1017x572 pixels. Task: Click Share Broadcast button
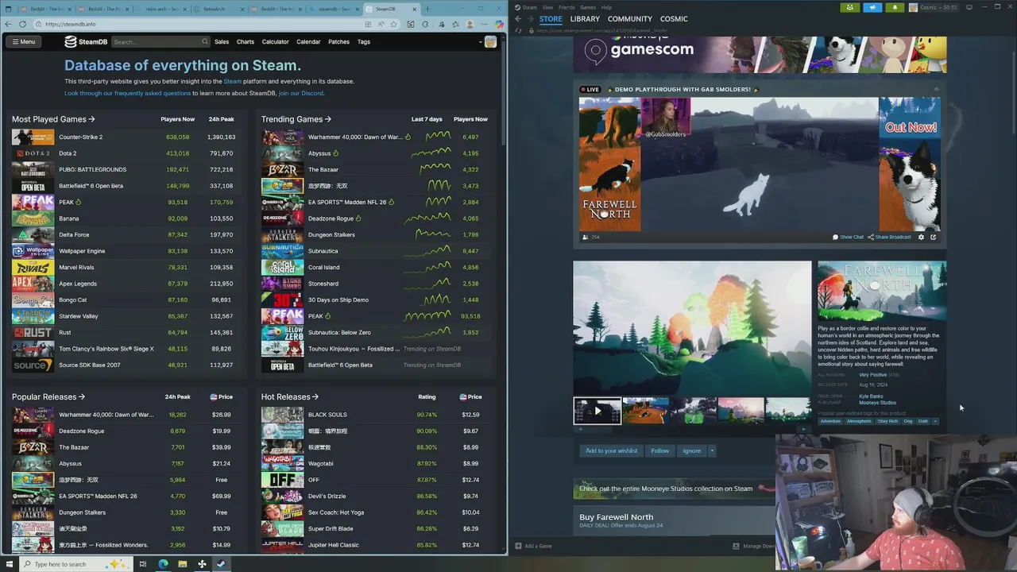(x=889, y=237)
